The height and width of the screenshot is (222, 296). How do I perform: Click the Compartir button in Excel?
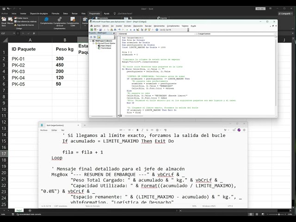coord(284,13)
